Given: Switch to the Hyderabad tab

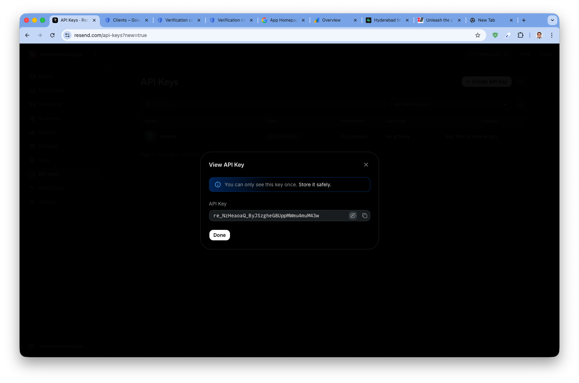Looking at the screenshot, I should coord(387,20).
